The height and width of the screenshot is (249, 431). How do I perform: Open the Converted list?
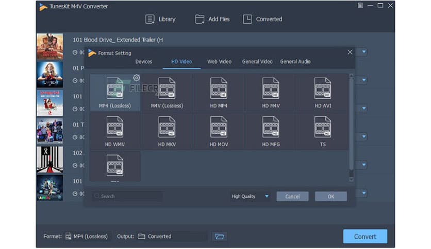coord(262,19)
